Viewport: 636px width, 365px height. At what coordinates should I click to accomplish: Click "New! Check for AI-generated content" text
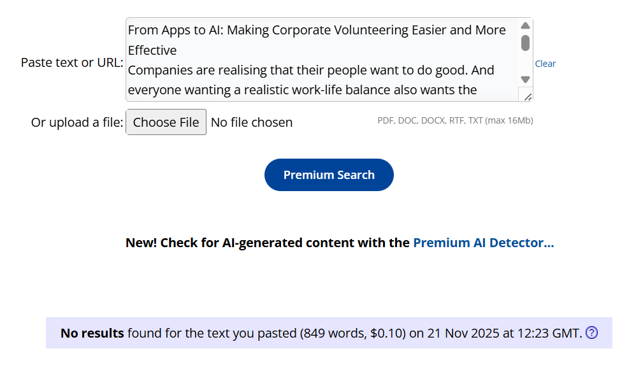(267, 243)
